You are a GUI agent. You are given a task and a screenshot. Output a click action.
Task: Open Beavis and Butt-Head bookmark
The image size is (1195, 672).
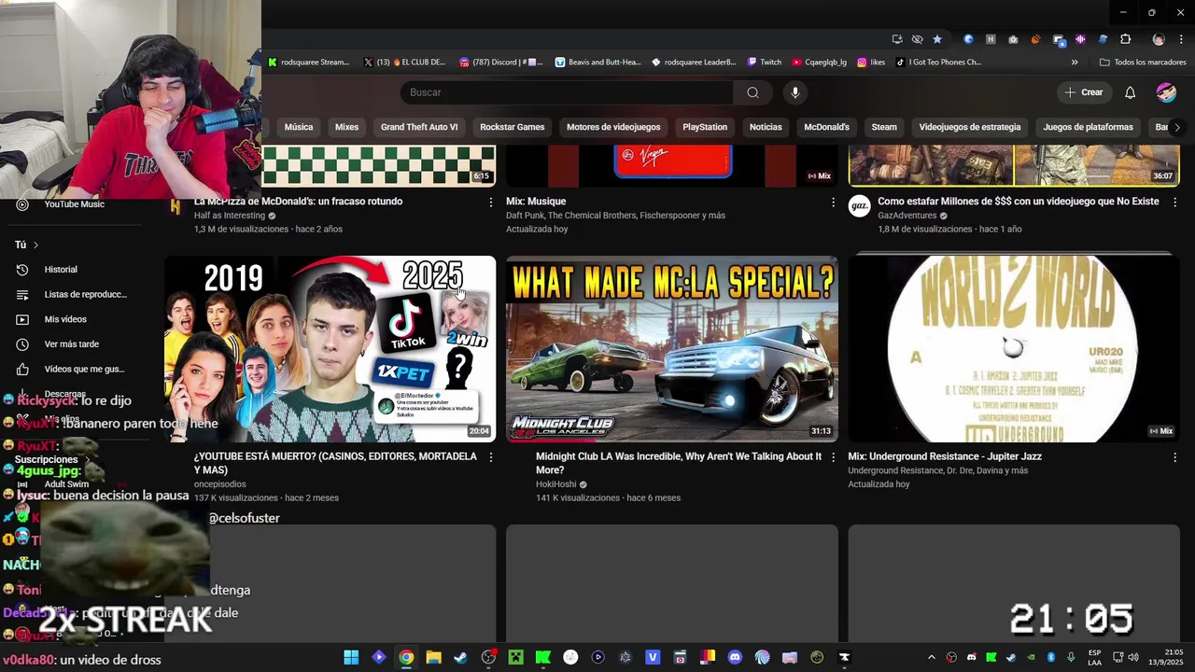(598, 63)
